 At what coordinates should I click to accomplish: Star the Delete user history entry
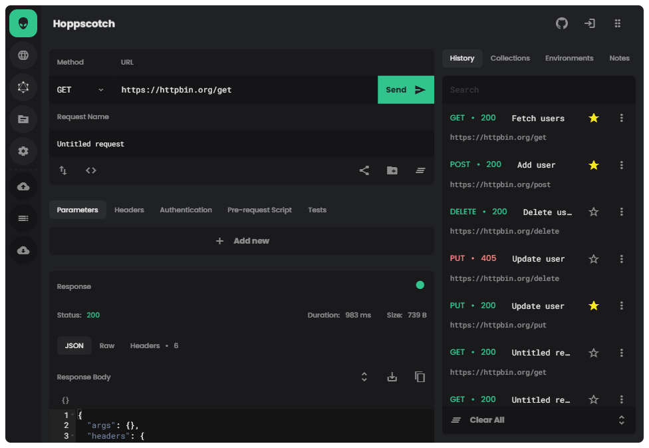(594, 212)
